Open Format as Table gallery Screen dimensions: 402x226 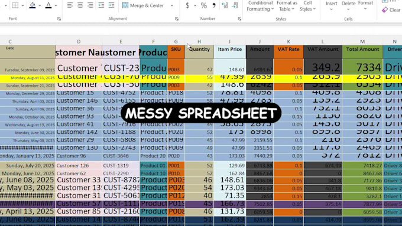(287, 6)
